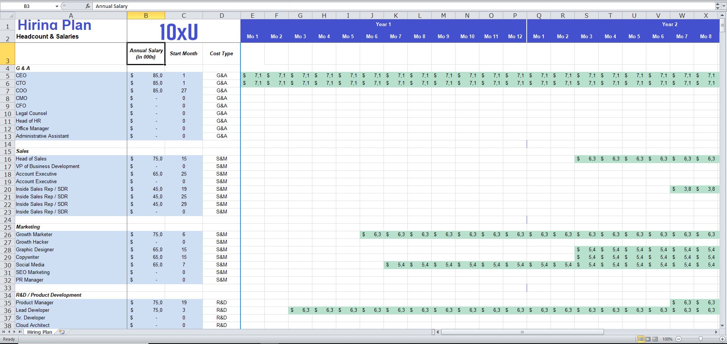Image resolution: width=727 pixels, height=344 pixels.
Task: Click the Cost Type header cell
Action: click(222, 54)
